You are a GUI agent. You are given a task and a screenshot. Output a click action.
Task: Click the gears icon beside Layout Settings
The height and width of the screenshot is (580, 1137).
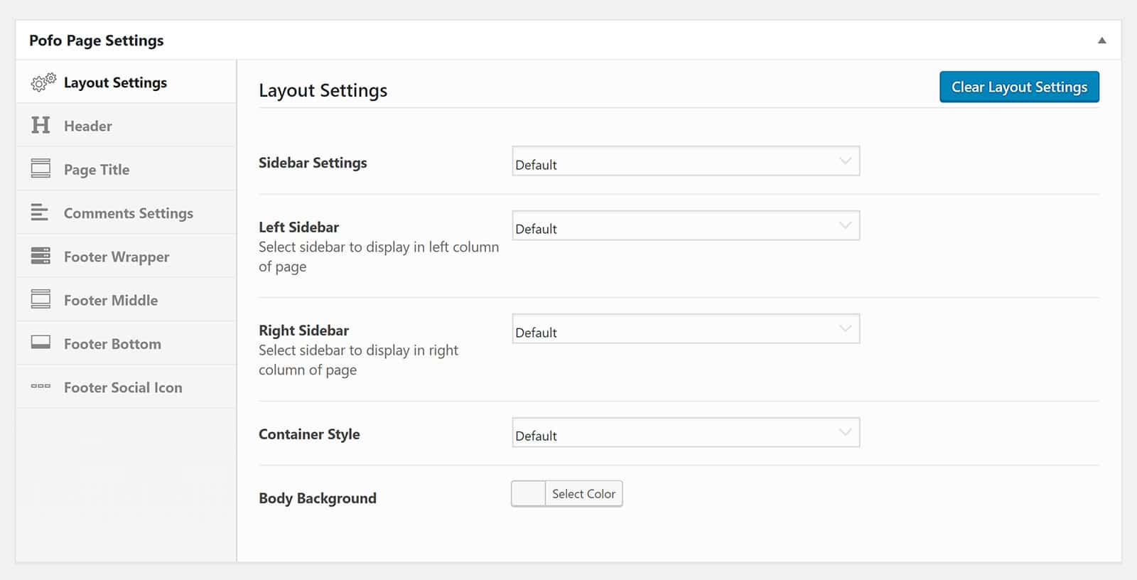[x=43, y=82]
